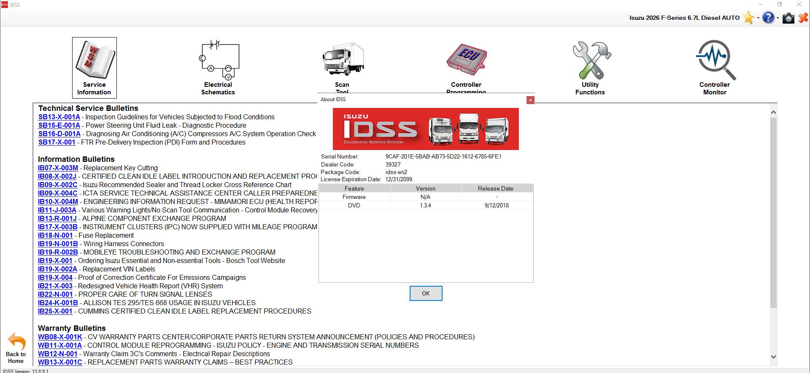Image resolution: width=810 pixels, height=373 pixels.
Task: Open bulletin SB17-X-001 FTR PDI form
Action: pos(57,142)
